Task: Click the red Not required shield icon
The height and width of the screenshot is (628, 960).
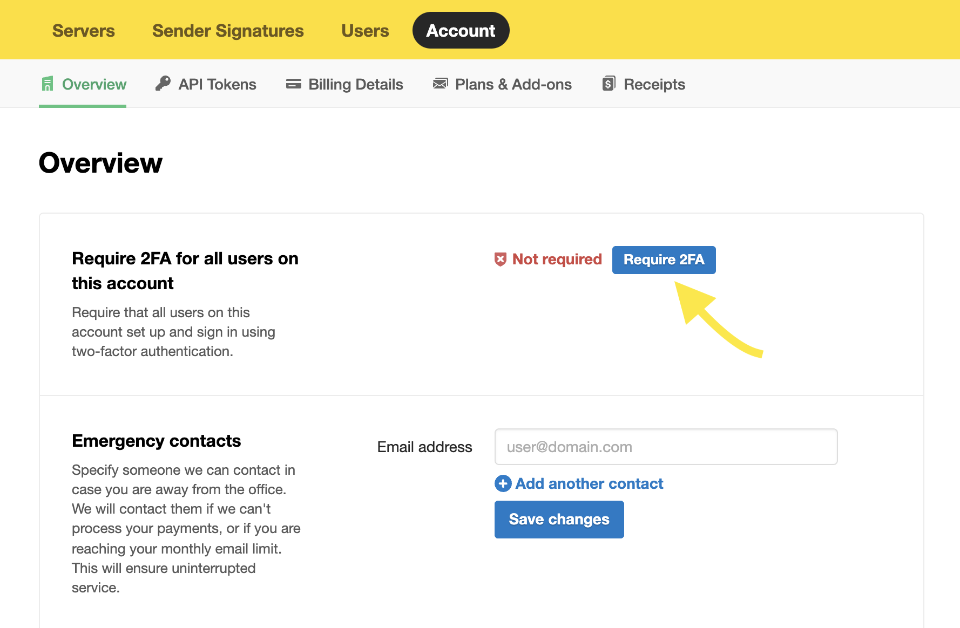Action: pyautogui.click(x=501, y=260)
